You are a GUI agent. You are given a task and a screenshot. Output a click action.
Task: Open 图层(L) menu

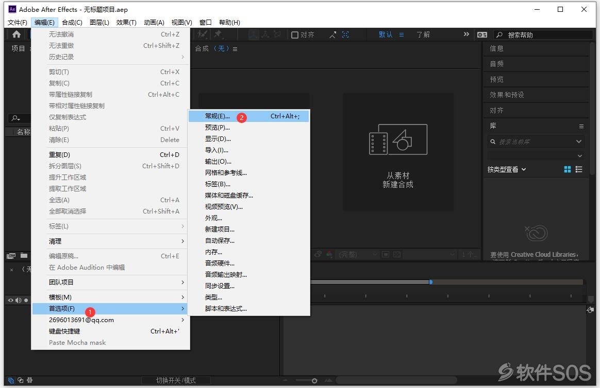pyautogui.click(x=99, y=22)
